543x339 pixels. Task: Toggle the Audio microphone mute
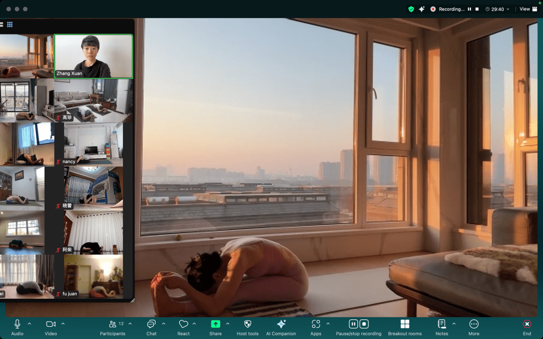[17, 324]
